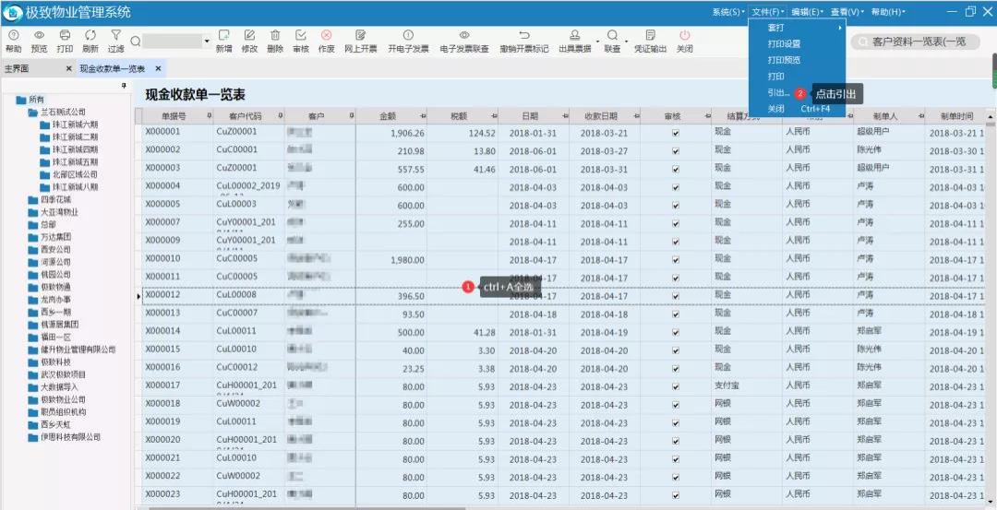Viewport: 997px width, 510px height.
Task: Click the pin icon in 金额 column header
Action: click(x=423, y=116)
